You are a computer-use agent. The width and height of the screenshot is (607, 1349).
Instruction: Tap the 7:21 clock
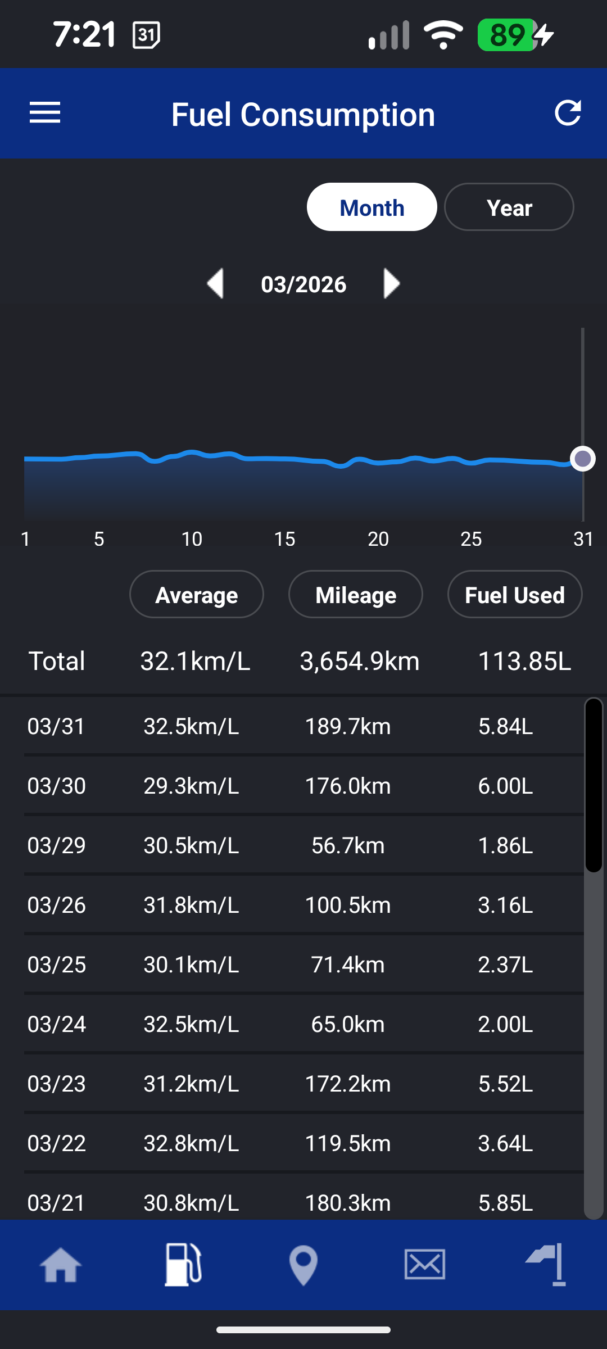click(85, 34)
